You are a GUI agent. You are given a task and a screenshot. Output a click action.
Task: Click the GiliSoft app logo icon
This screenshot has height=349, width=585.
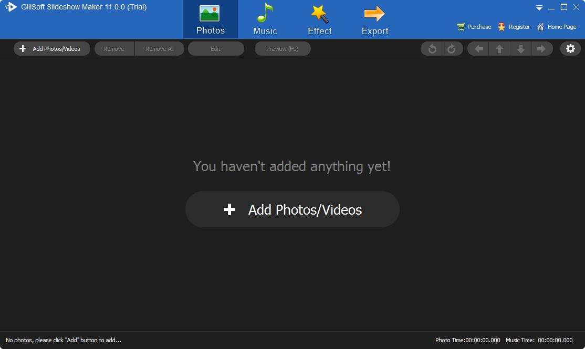tap(11, 7)
